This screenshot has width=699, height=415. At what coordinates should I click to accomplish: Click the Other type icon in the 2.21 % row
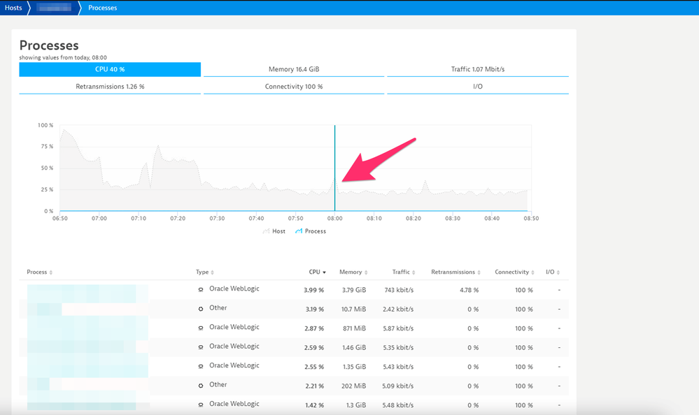tap(201, 385)
